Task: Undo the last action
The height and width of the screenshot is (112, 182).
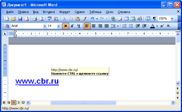Action: click(x=92, y=19)
